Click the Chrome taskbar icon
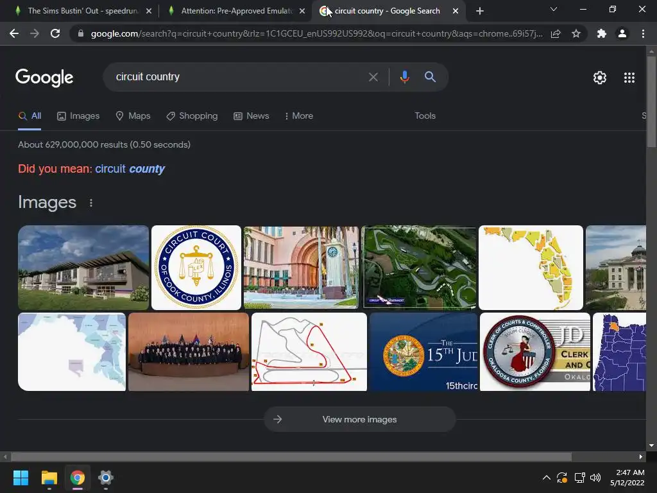 pyautogui.click(x=78, y=478)
